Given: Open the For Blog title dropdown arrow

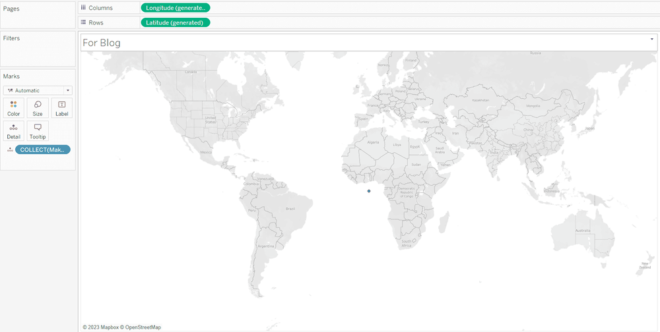Looking at the screenshot, I should click(652, 40).
